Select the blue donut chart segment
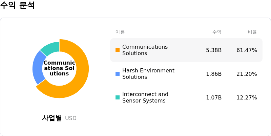This screenshot has width=271, height=136. pos(38,68)
